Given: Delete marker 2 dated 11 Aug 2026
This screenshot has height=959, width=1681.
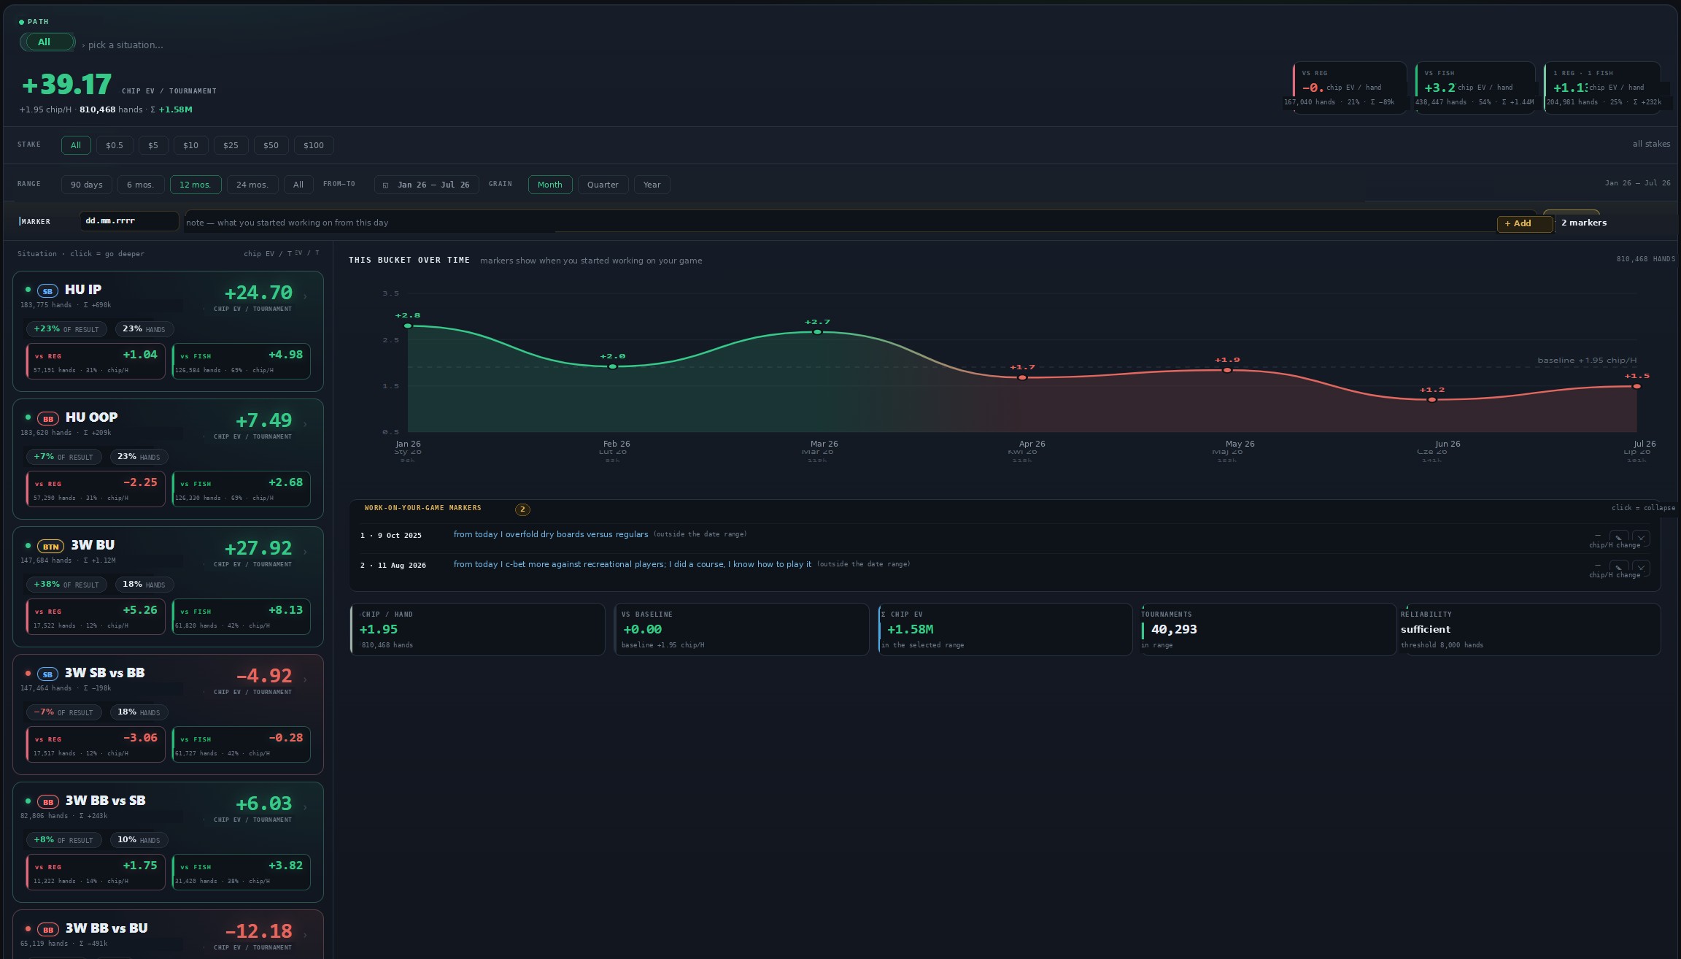Looking at the screenshot, I should pos(1641,567).
